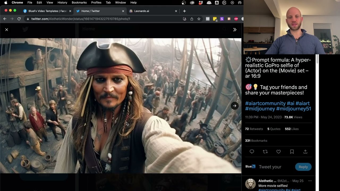Switch to the BlueFx Video Templates tab
Image resolution: width=340 pixels, height=191 pixels.
click(48, 11)
